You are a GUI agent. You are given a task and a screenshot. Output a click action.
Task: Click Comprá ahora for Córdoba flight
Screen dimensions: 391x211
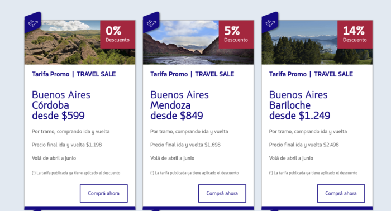[104, 193]
